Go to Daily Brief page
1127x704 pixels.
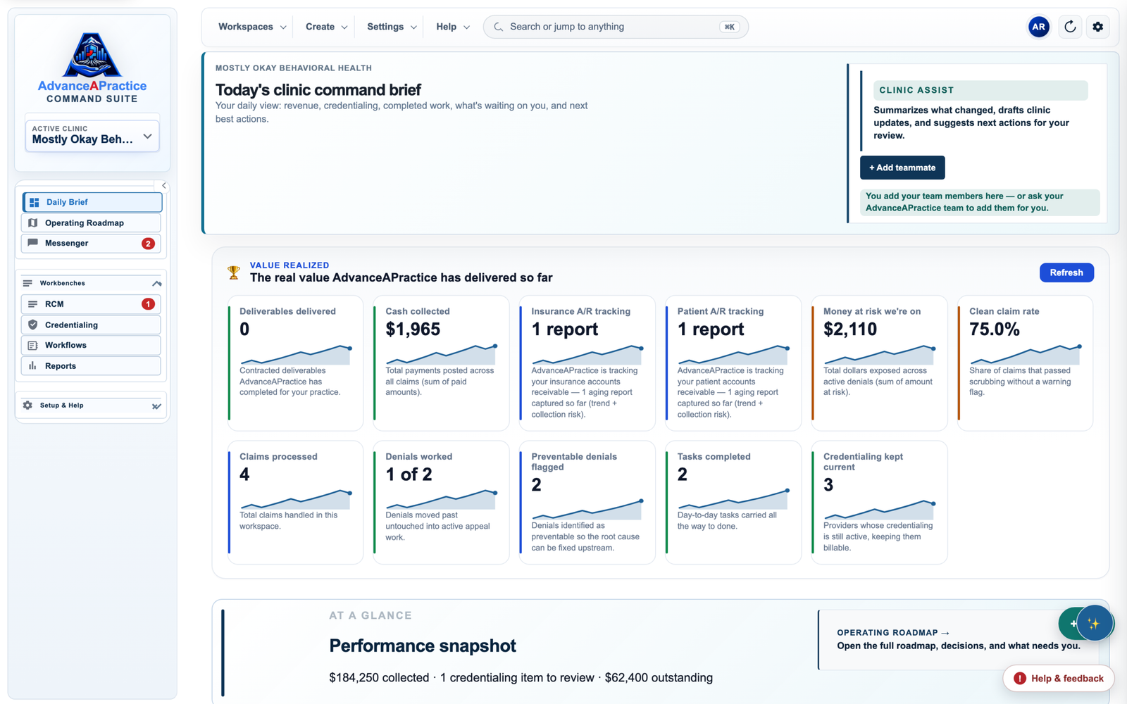[92, 202]
